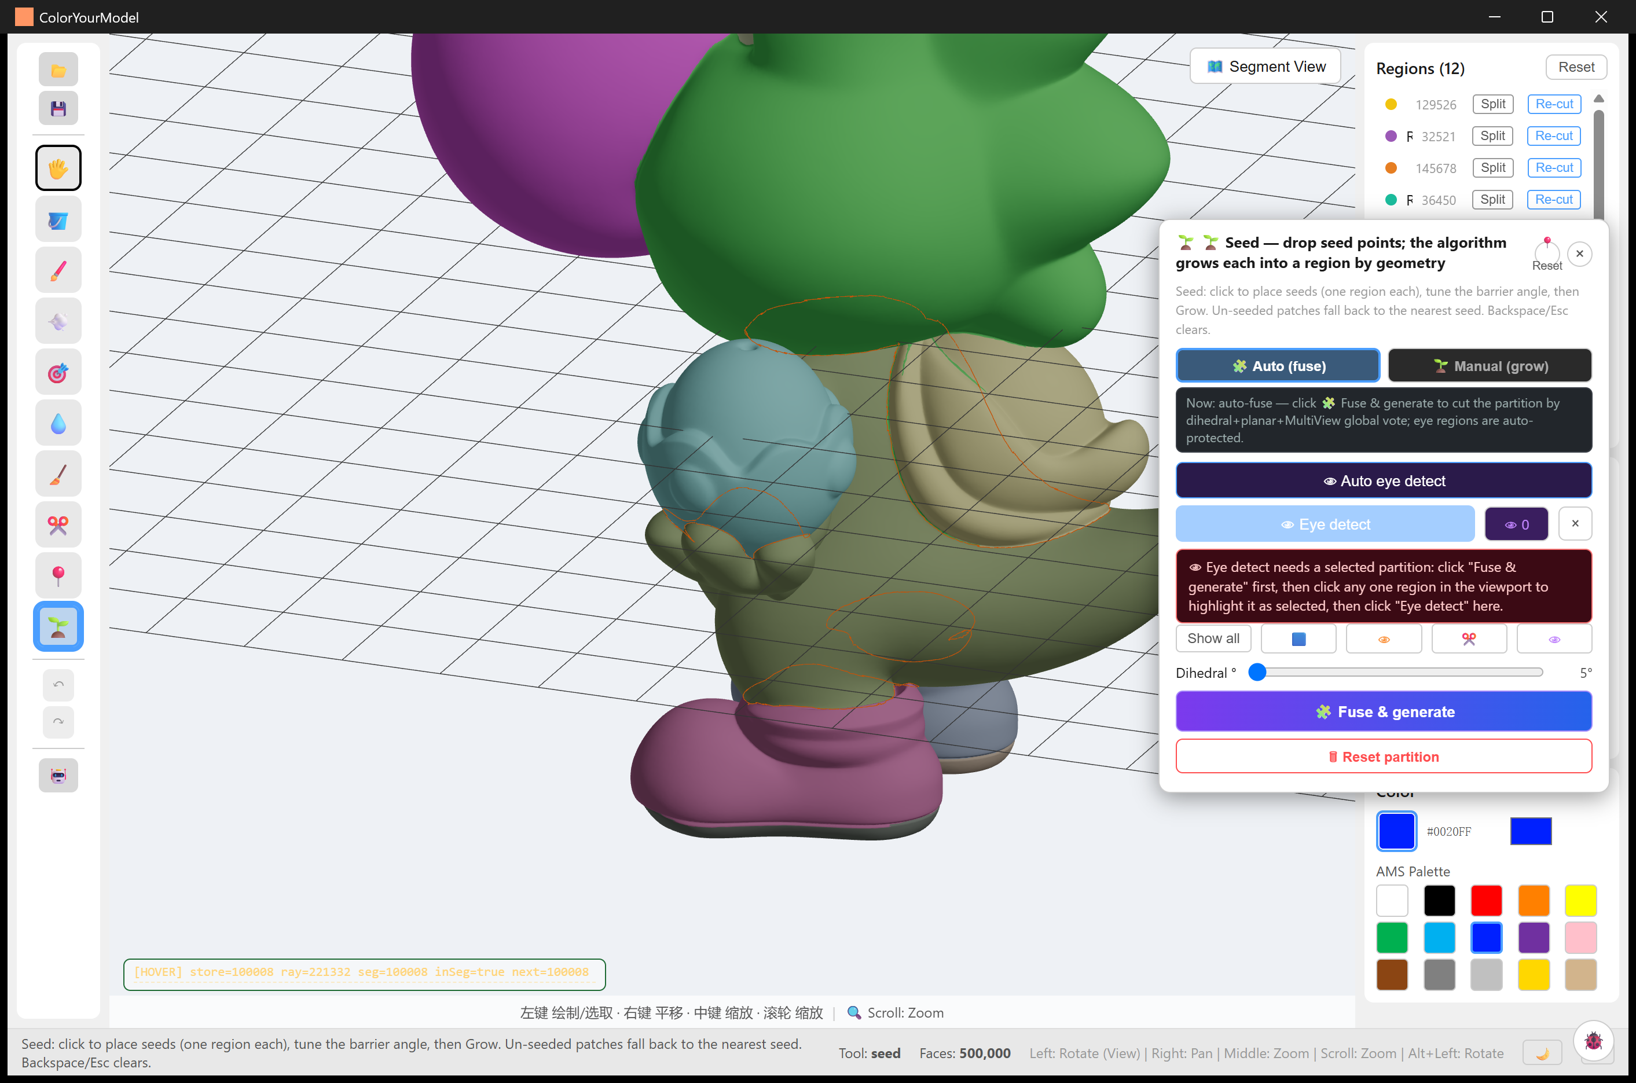Click the Eye detect button
This screenshot has height=1083, width=1636.
point(1325,524)
